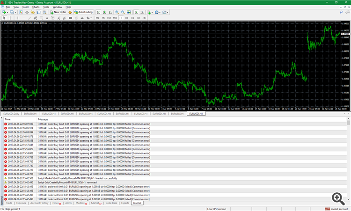351x211 pixels.
Task: Toggle the H4 timeframe button
Action: pos(126,18)
